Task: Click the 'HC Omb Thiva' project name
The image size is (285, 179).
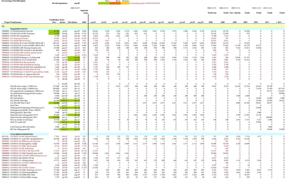Action: click(16, 96)
